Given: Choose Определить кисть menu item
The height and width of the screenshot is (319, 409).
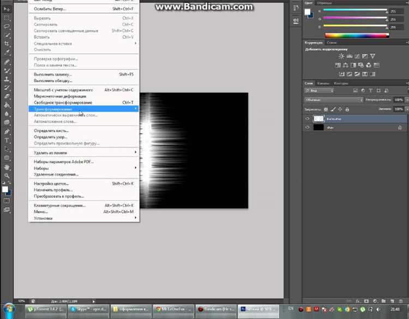Looking at the screenshot, I should (83, 131).
